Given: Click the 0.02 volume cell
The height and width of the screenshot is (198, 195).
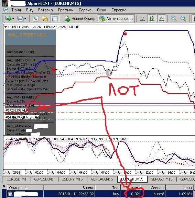Looking at the screenshot, I should [x=135, y=194].
